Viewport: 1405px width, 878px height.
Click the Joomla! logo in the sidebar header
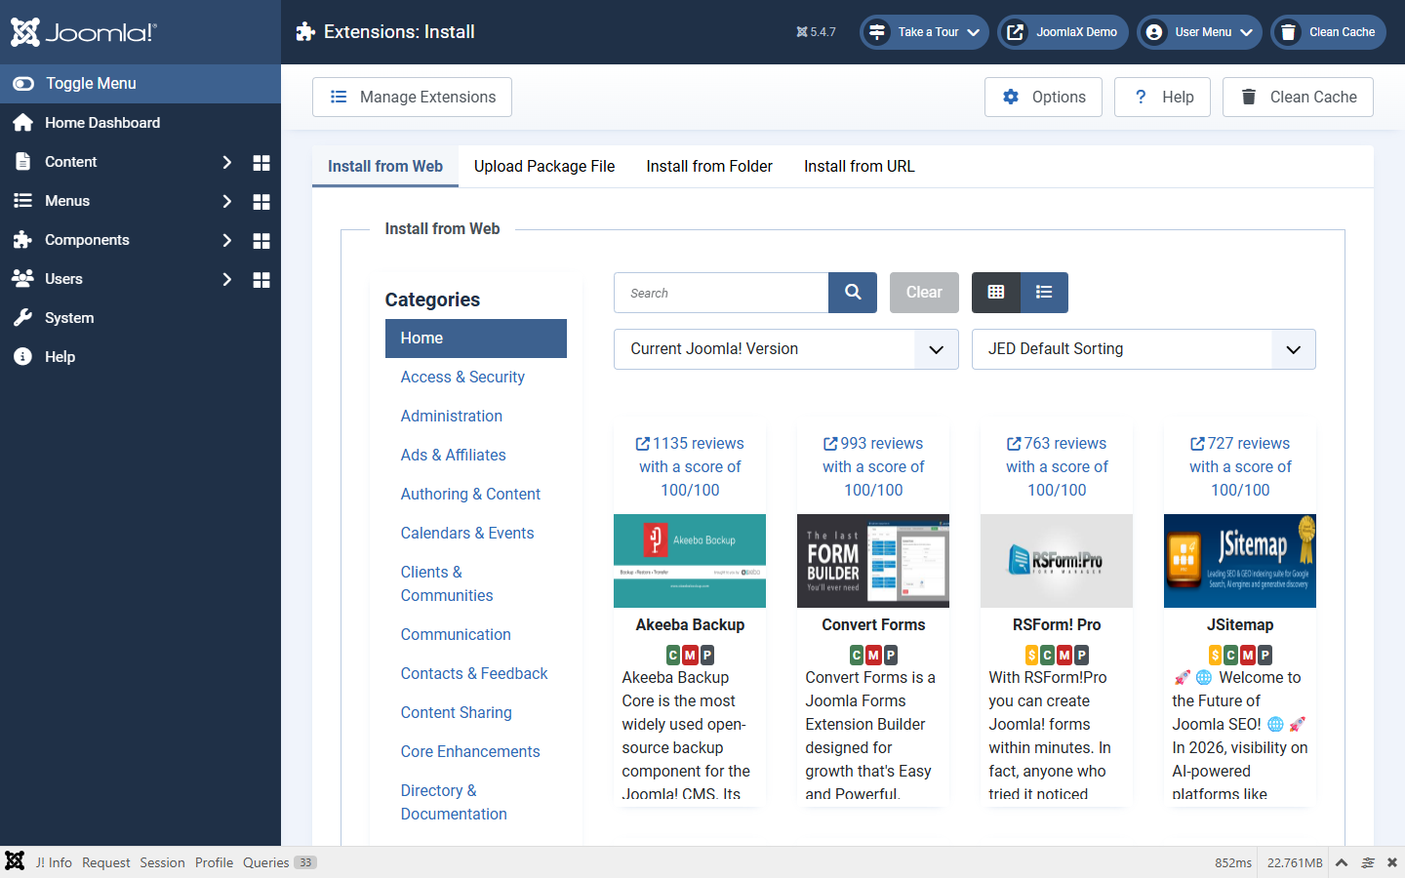click(x=83, y=32)
